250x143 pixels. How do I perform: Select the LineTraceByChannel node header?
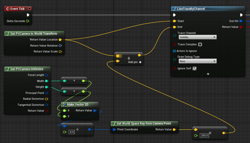(208, 9)
